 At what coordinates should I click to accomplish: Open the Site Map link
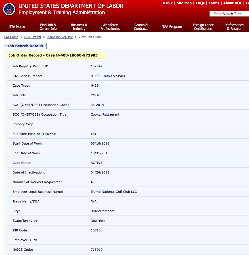pos(184,3)
